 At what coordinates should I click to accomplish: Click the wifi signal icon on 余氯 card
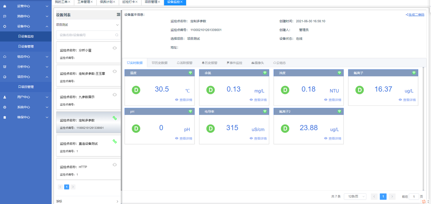pyautogui.click(x=265, y=73)
